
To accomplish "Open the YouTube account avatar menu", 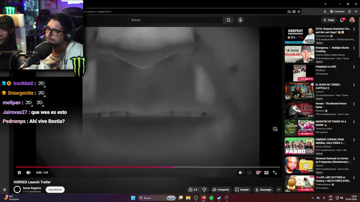I will (352, 20).
